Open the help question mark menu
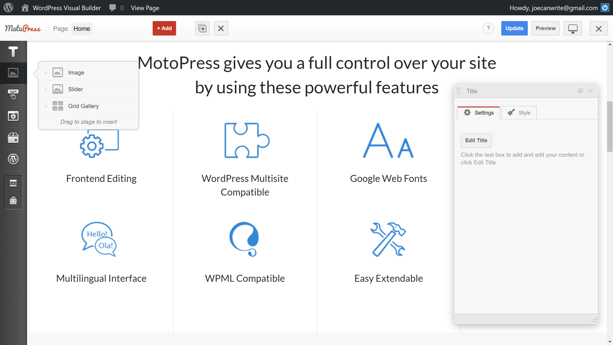The image size is (613, 345). point(488,28)
